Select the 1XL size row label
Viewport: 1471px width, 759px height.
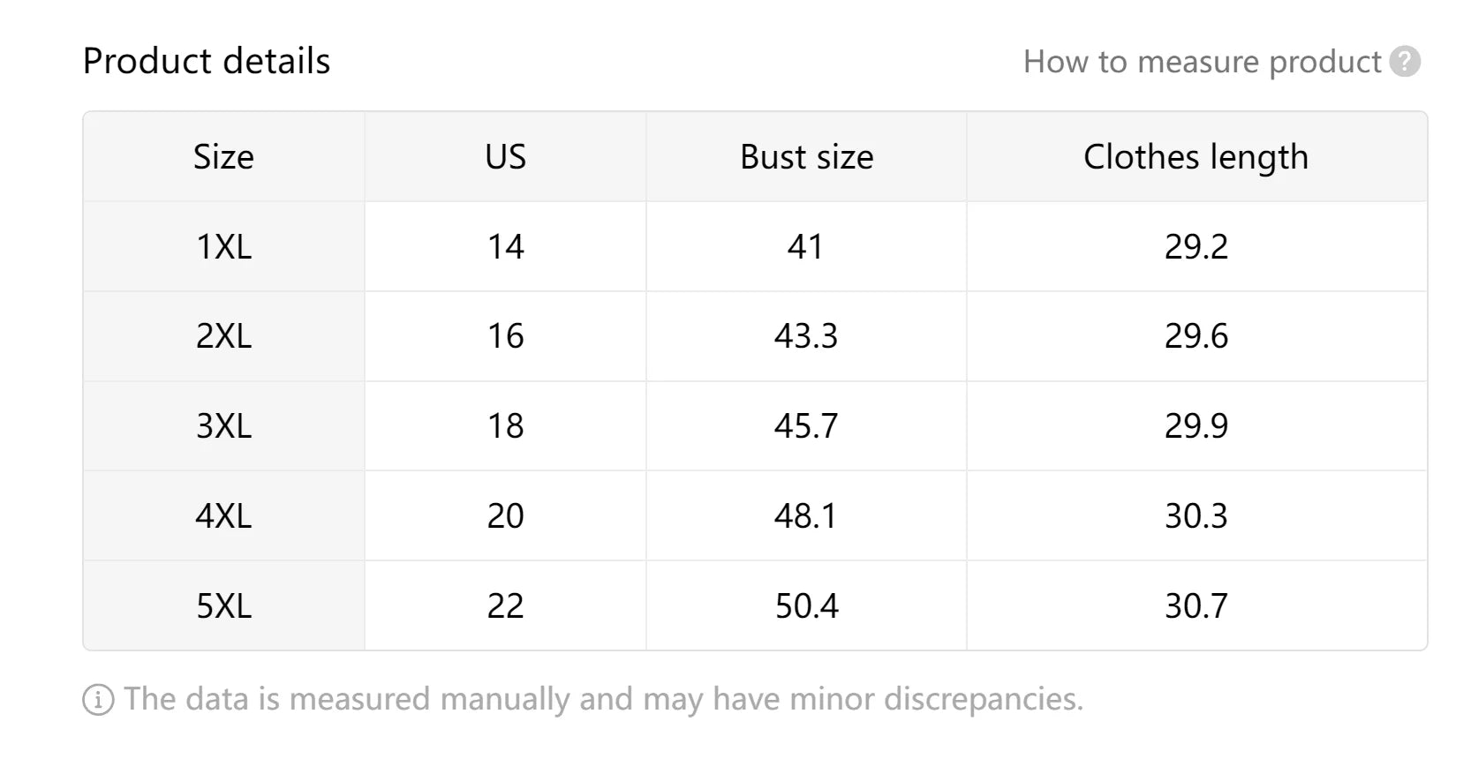click(x=223, y=246)
